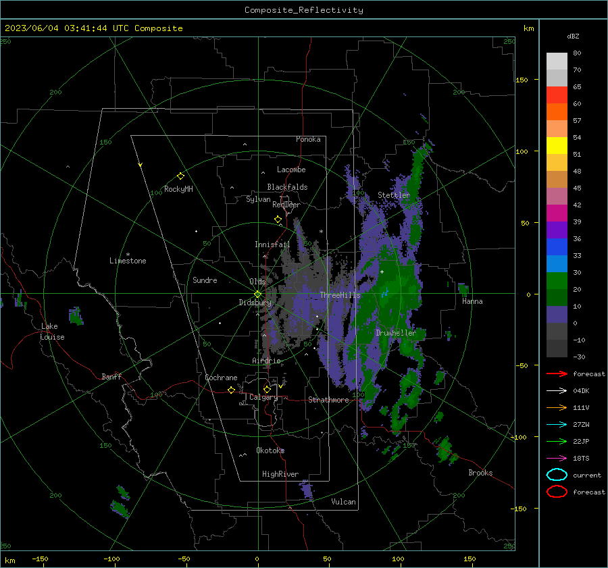Click the Airdrie label
The width and height of the screenshot is (608, 568).
click(x=266, y=361)
